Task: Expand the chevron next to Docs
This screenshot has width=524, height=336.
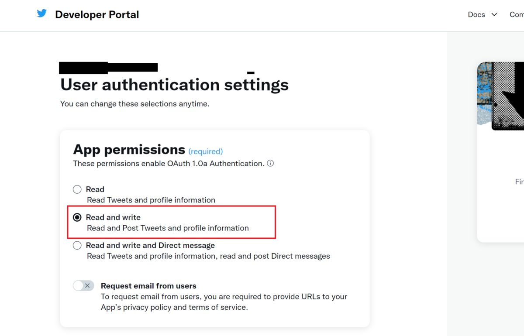Action: click(x=494, y=14)
